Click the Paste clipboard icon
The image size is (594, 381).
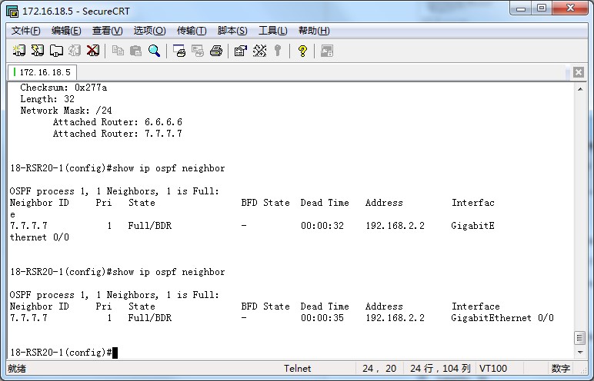point(136,51)
